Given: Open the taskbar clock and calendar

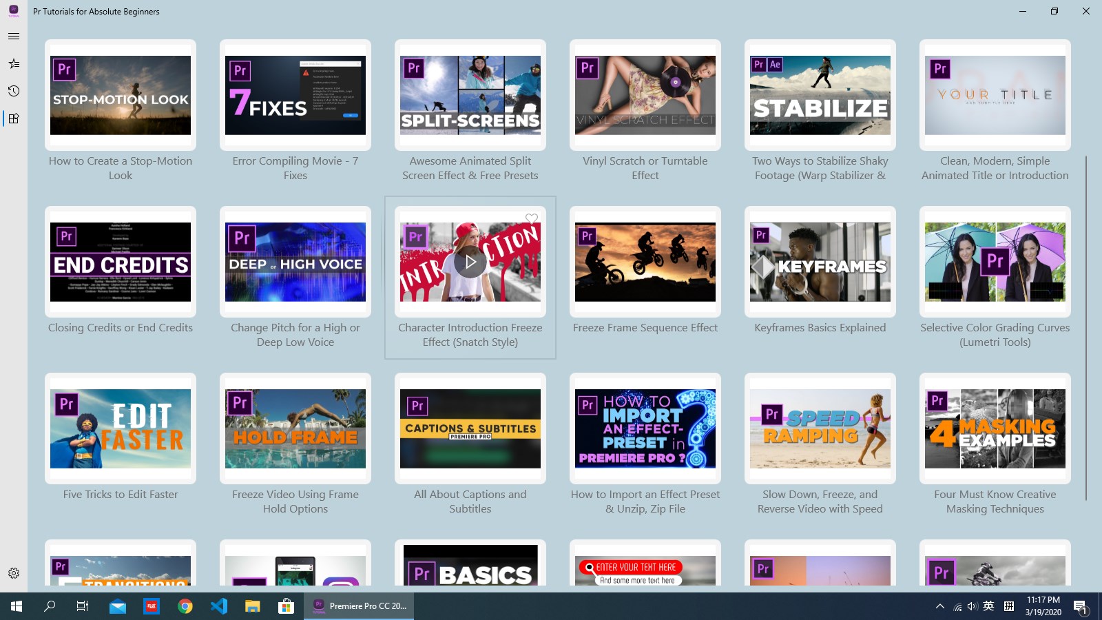Looking at the screenshot, I should pos(1043,606).
